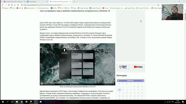Go back with the browser back arrow
This screenshot has width=186, height=104.
coord(3,5)
